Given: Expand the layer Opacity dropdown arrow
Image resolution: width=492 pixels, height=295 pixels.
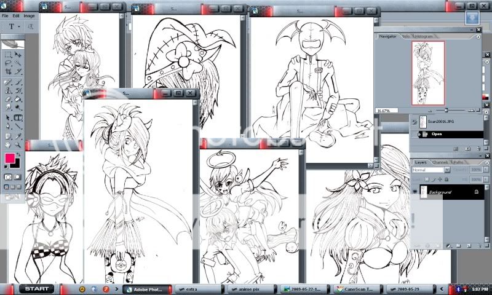Looking at the screenshot, I should click(x=485, y=170).
